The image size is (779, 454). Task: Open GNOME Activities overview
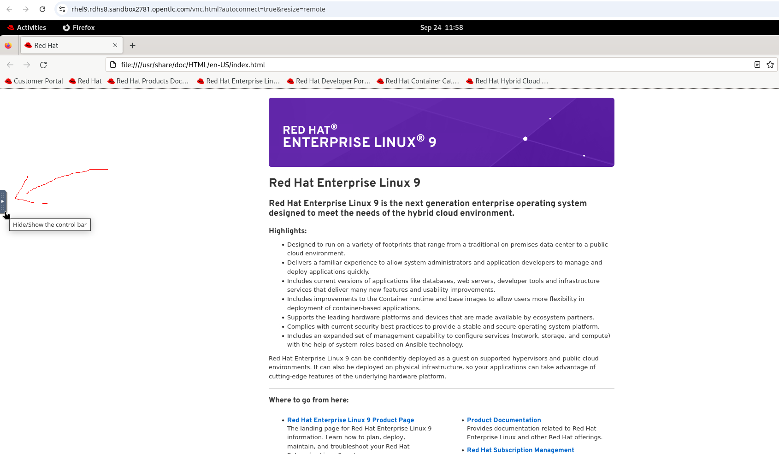(27, 28)
